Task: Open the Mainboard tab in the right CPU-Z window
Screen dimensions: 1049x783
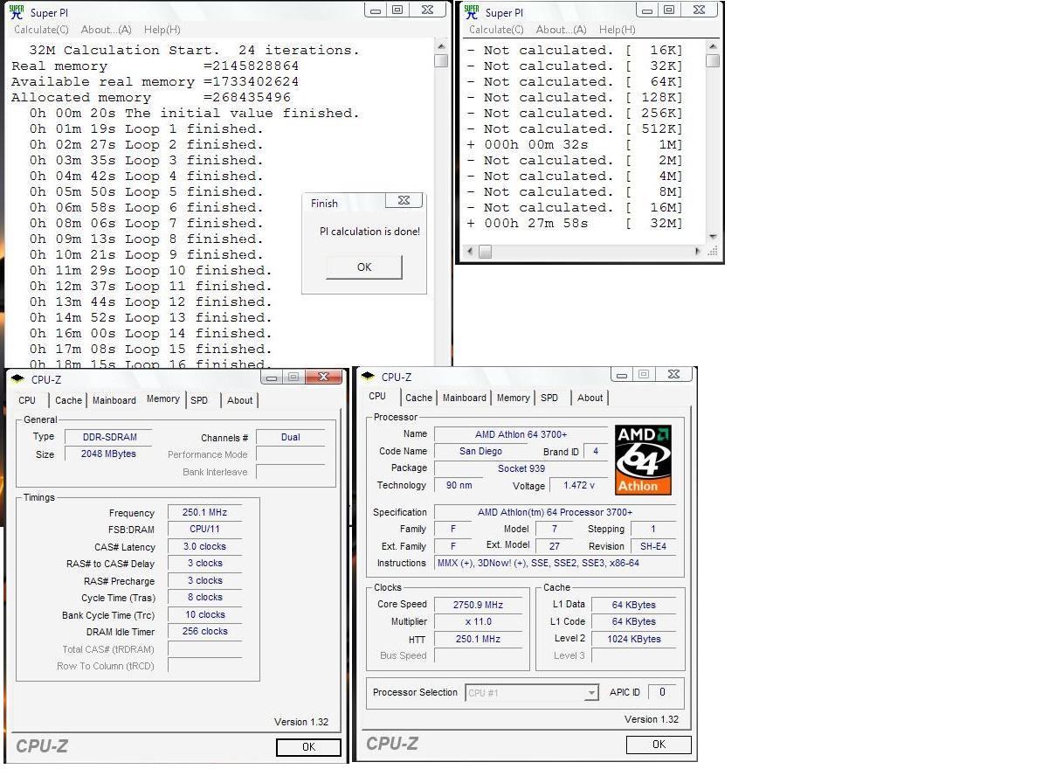Action: 465,398
